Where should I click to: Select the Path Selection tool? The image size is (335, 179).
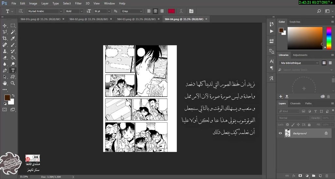(5, 77)
